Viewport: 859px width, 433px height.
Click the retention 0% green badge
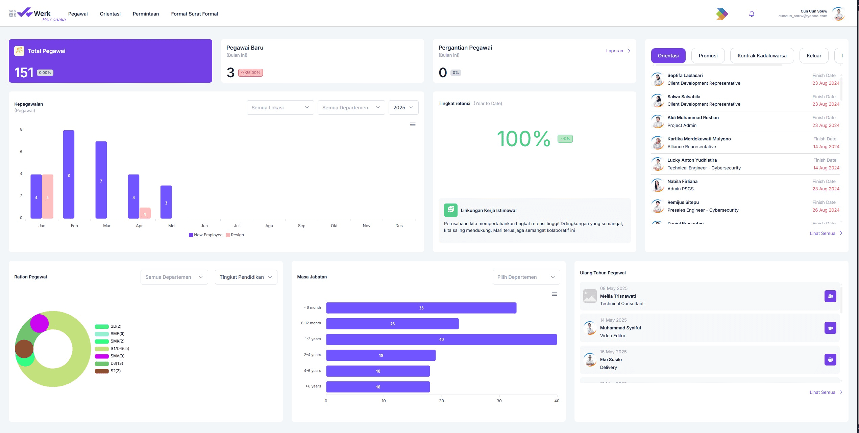point(565,139)
